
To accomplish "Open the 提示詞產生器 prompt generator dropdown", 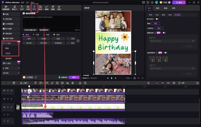I will [30, 30].
